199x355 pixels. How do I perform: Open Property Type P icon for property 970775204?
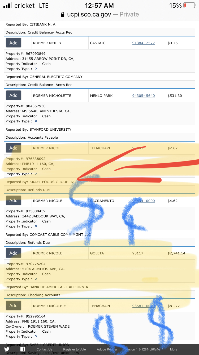click(36, 279)
